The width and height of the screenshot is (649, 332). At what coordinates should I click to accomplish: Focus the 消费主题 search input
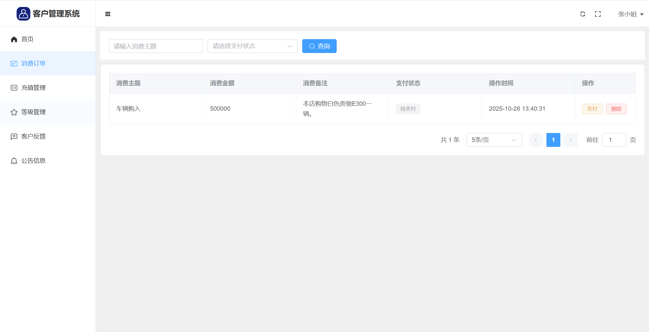coord(156,46)
